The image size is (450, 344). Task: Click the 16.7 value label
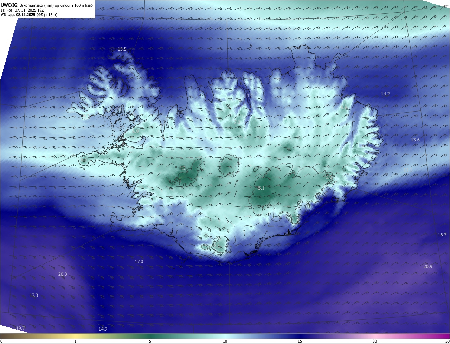(x=442, y=235)
